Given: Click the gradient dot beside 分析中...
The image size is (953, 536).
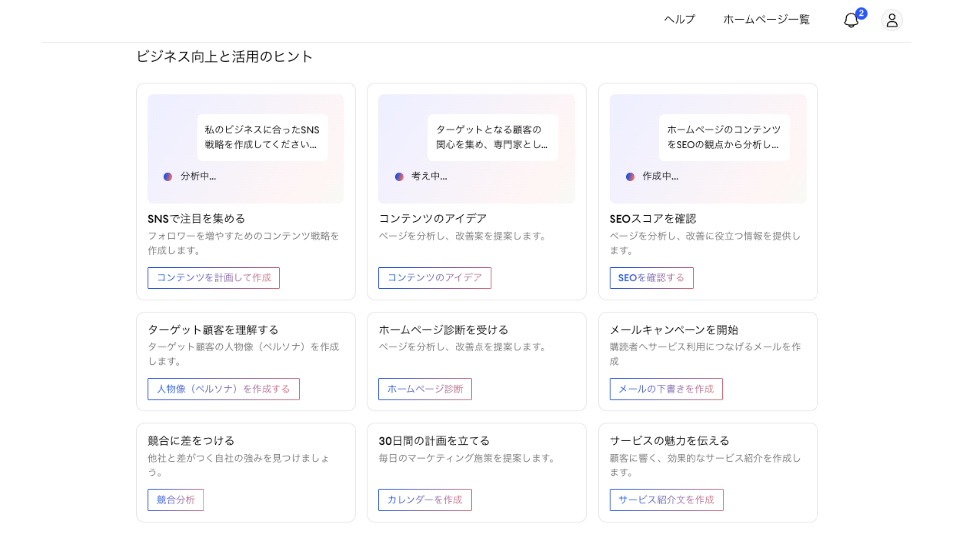Looking at the screenshot, I should click(168, 177).
